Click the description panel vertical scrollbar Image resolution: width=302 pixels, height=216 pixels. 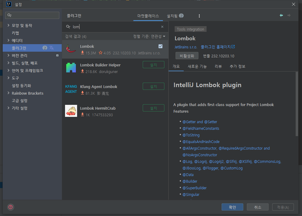click(x=297, y=104)
